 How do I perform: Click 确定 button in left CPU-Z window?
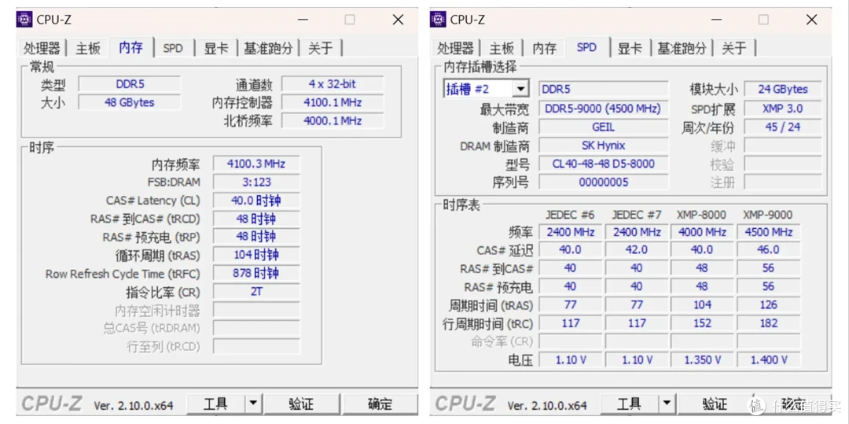(380, 404)
